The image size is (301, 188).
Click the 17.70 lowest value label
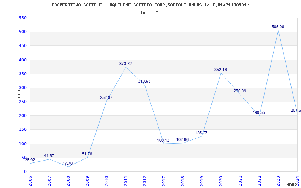pos(68,164)
